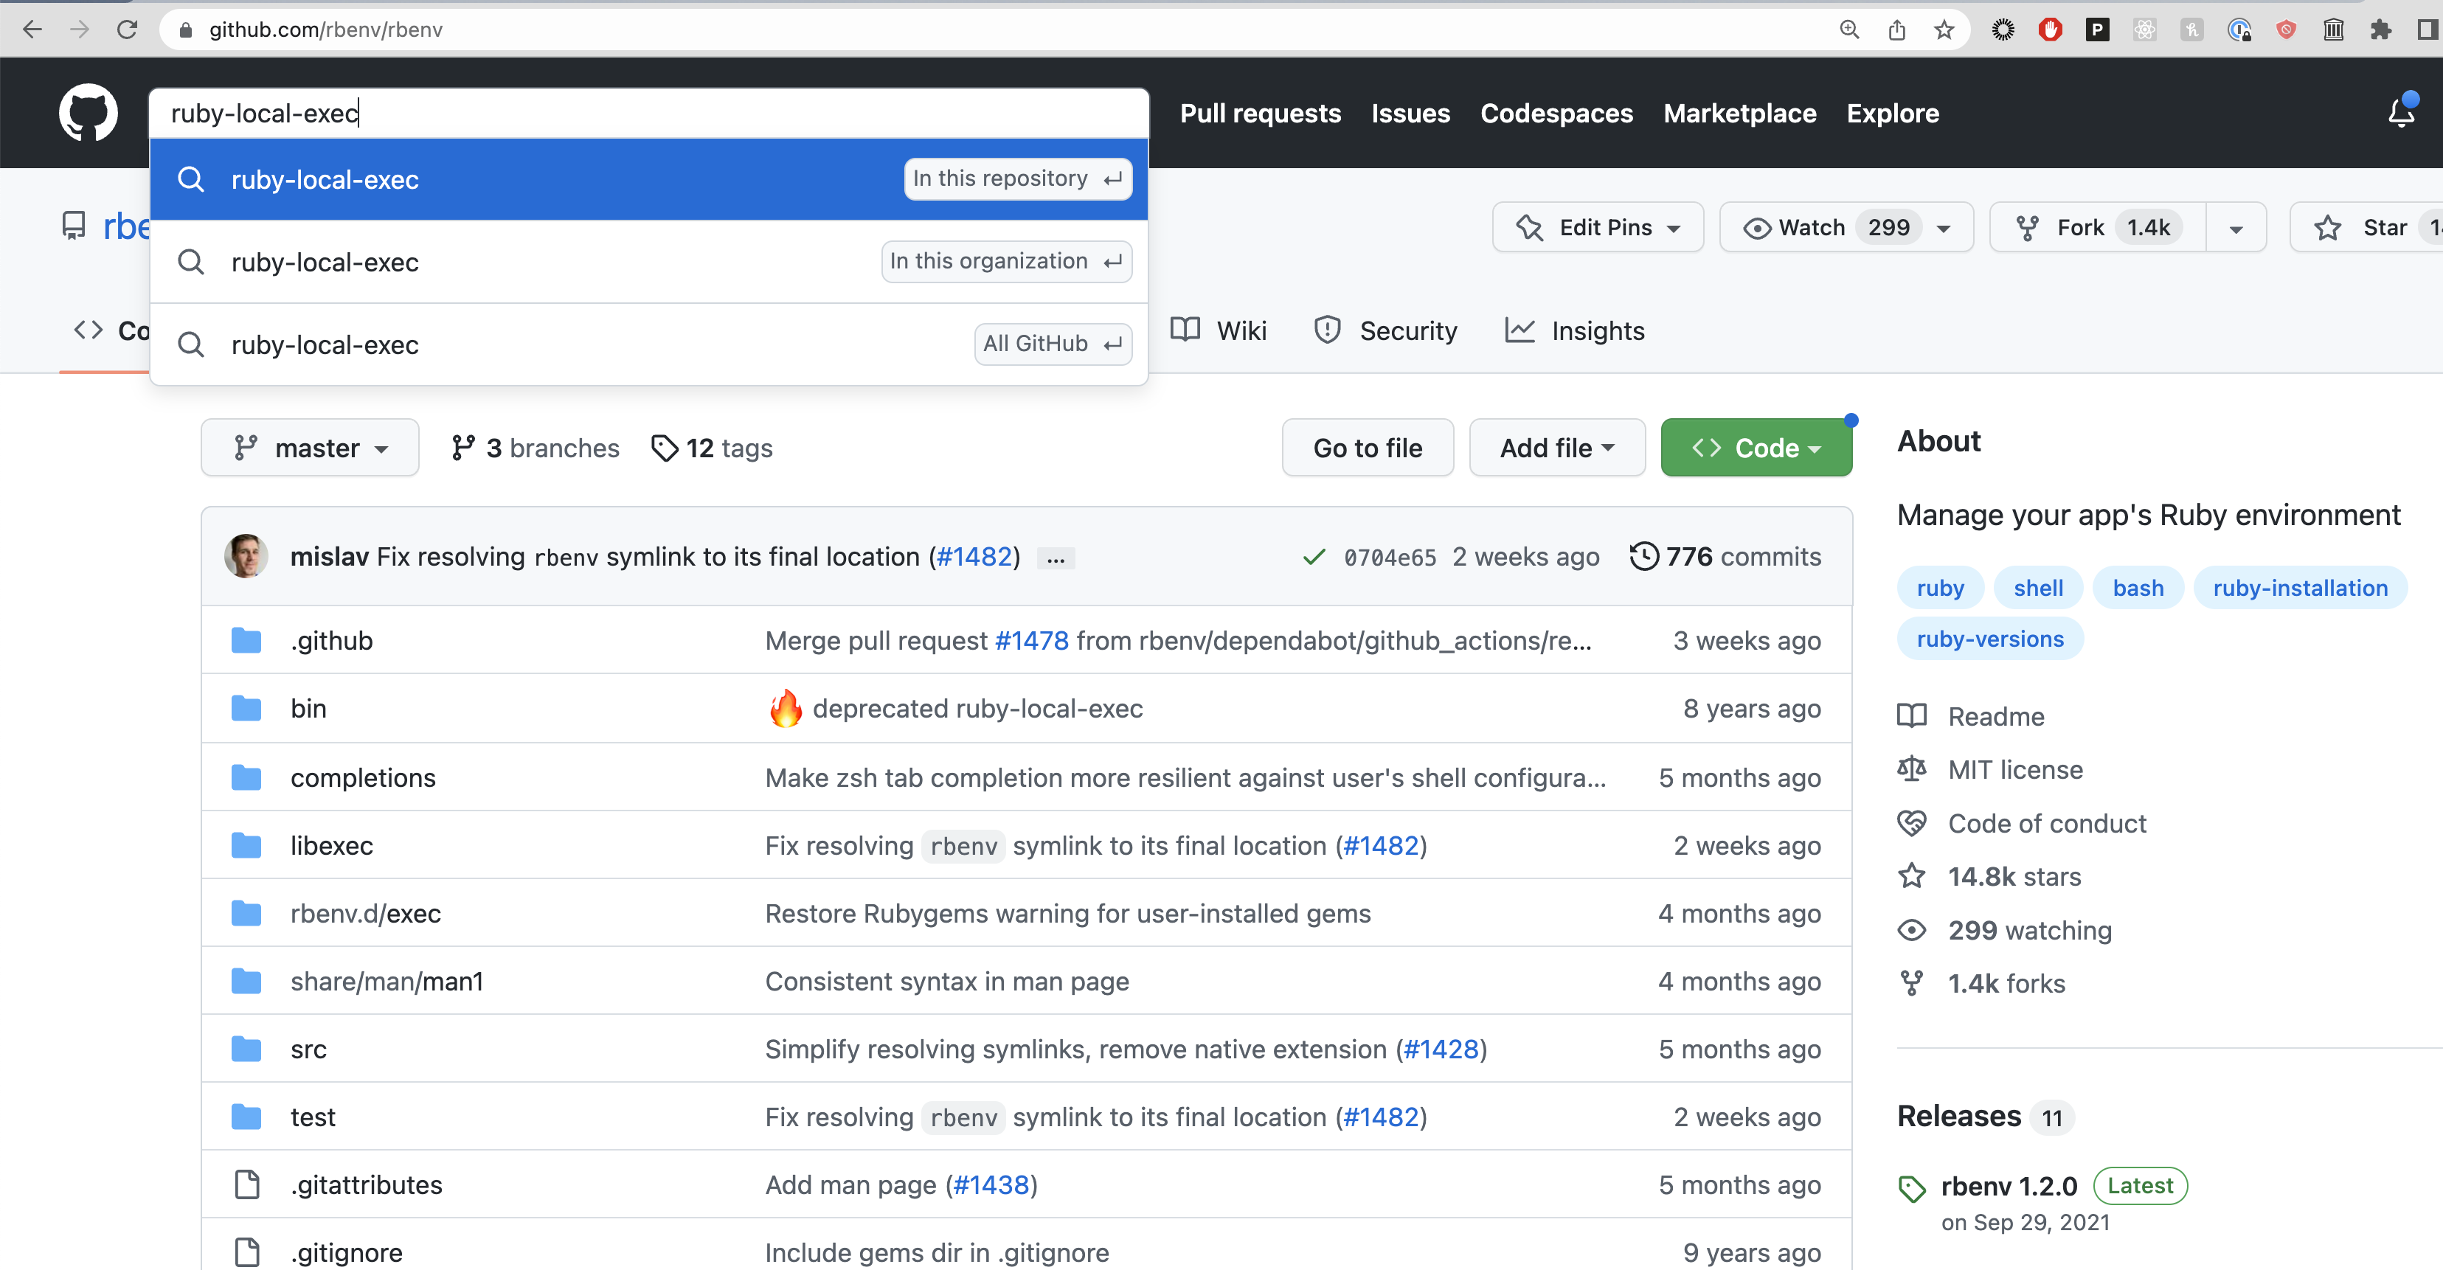
Task: Open the .github folder icon
Action: [x=246, y=640]
